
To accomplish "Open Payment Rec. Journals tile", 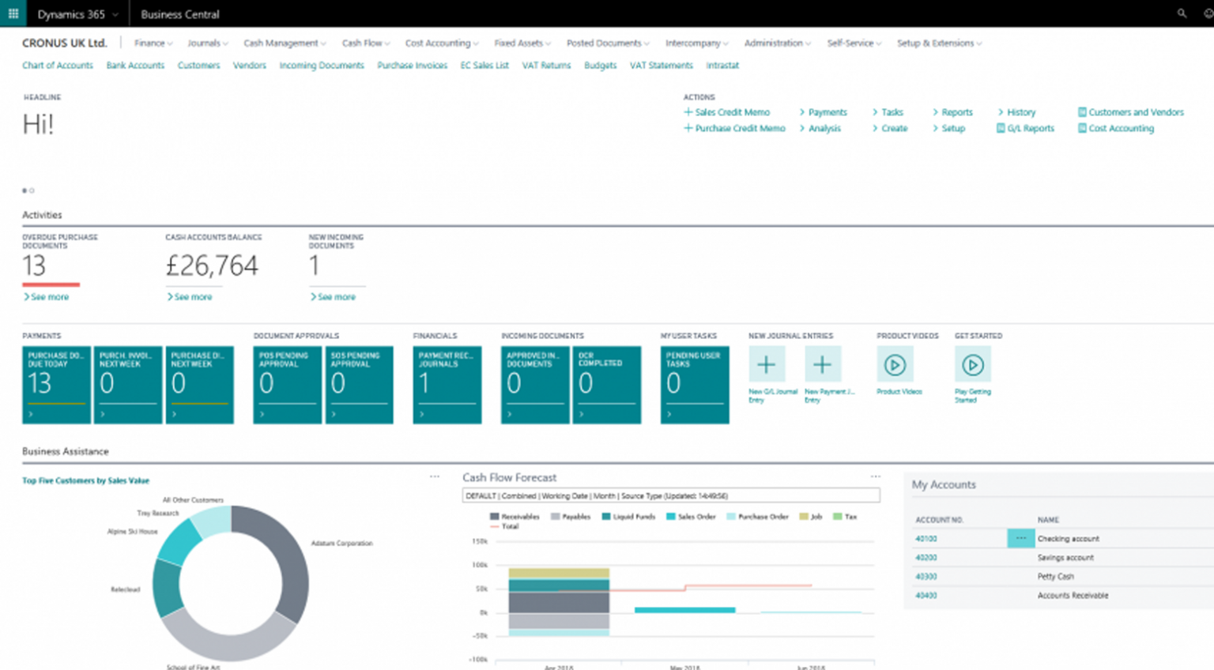I will 447,385.
